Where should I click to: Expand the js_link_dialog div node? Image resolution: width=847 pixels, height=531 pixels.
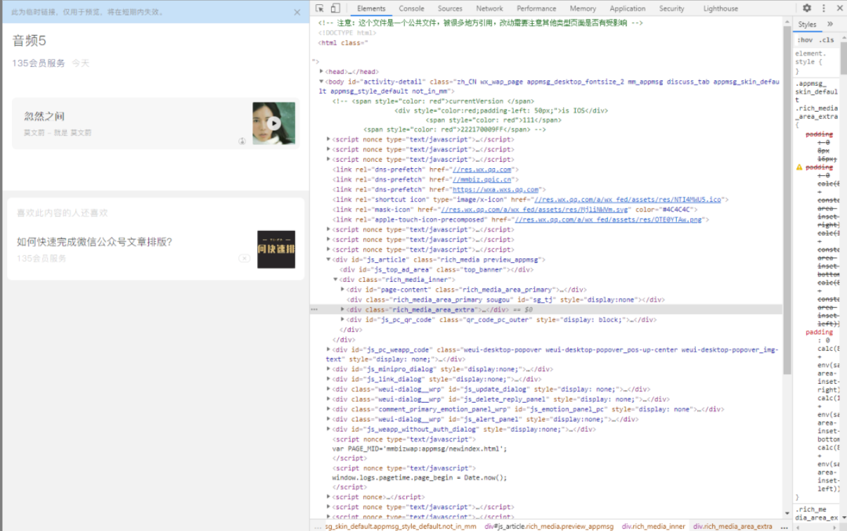coord(328,380)
